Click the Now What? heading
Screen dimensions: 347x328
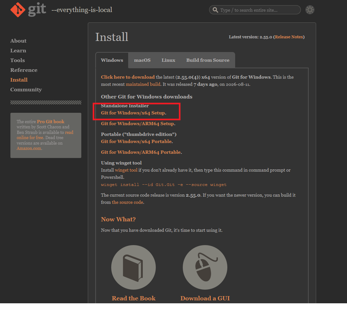pyautogui.click(x=118, y=219)
